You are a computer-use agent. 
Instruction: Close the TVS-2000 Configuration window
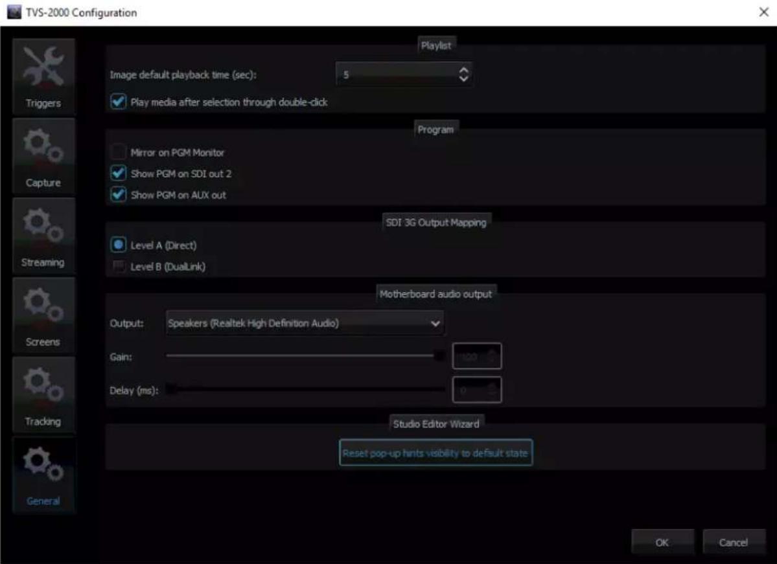click(x=763, y=12)
